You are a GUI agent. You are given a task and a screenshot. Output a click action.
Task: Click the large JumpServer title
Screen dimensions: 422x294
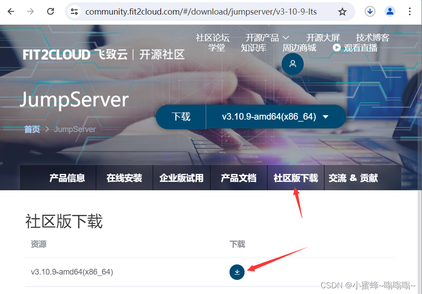click(74, 100)
